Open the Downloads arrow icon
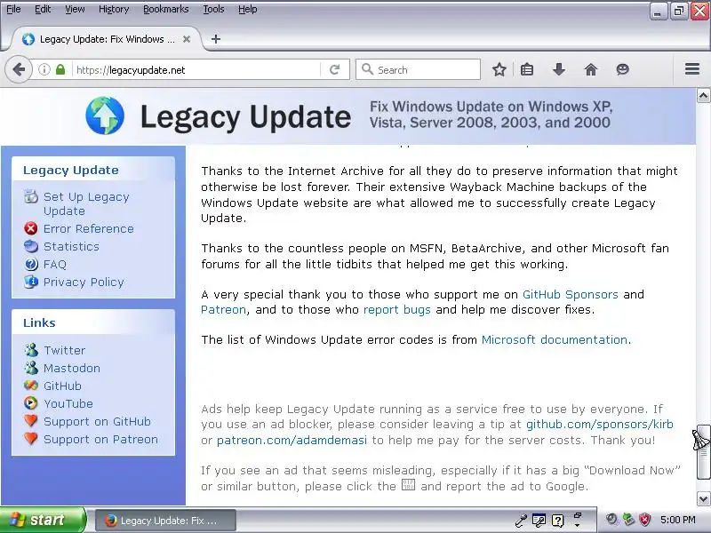The image size is (711, 533). (x=559, y=70)
